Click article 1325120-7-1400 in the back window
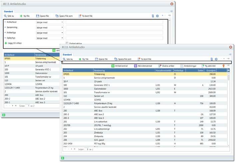Viewport: 236px width, 163px height. [12, 88]
